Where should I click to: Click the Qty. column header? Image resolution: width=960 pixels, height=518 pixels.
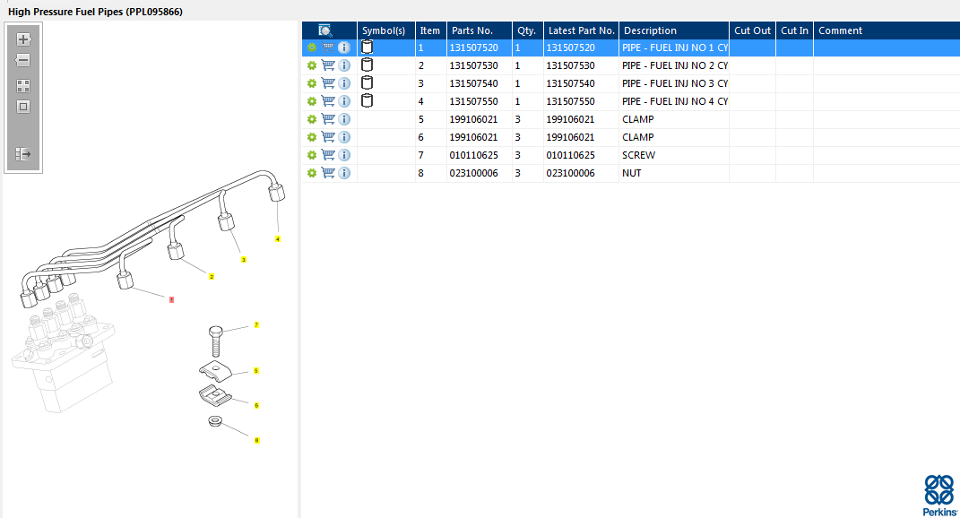pyautogui.click(x=526, y=30)
